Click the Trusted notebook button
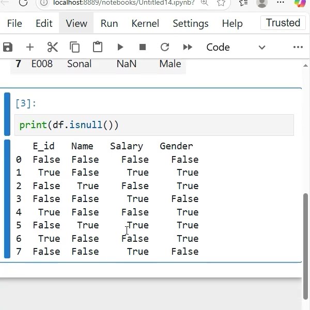The height and width of the screenshot is (310, 310). coord(283,23)
